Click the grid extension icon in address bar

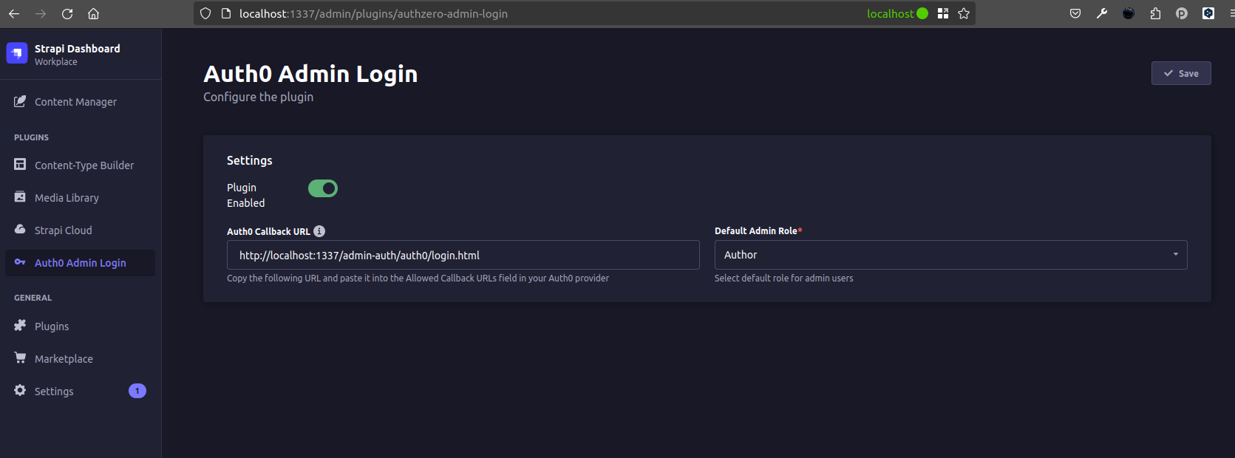pyautogui.click(x=943, y=13)
